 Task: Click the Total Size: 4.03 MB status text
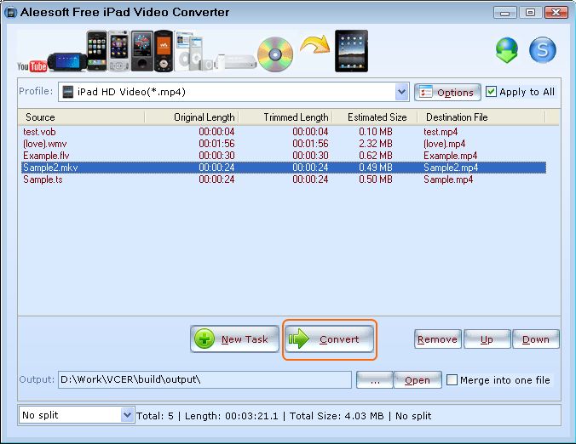click(x=337, y=416)
